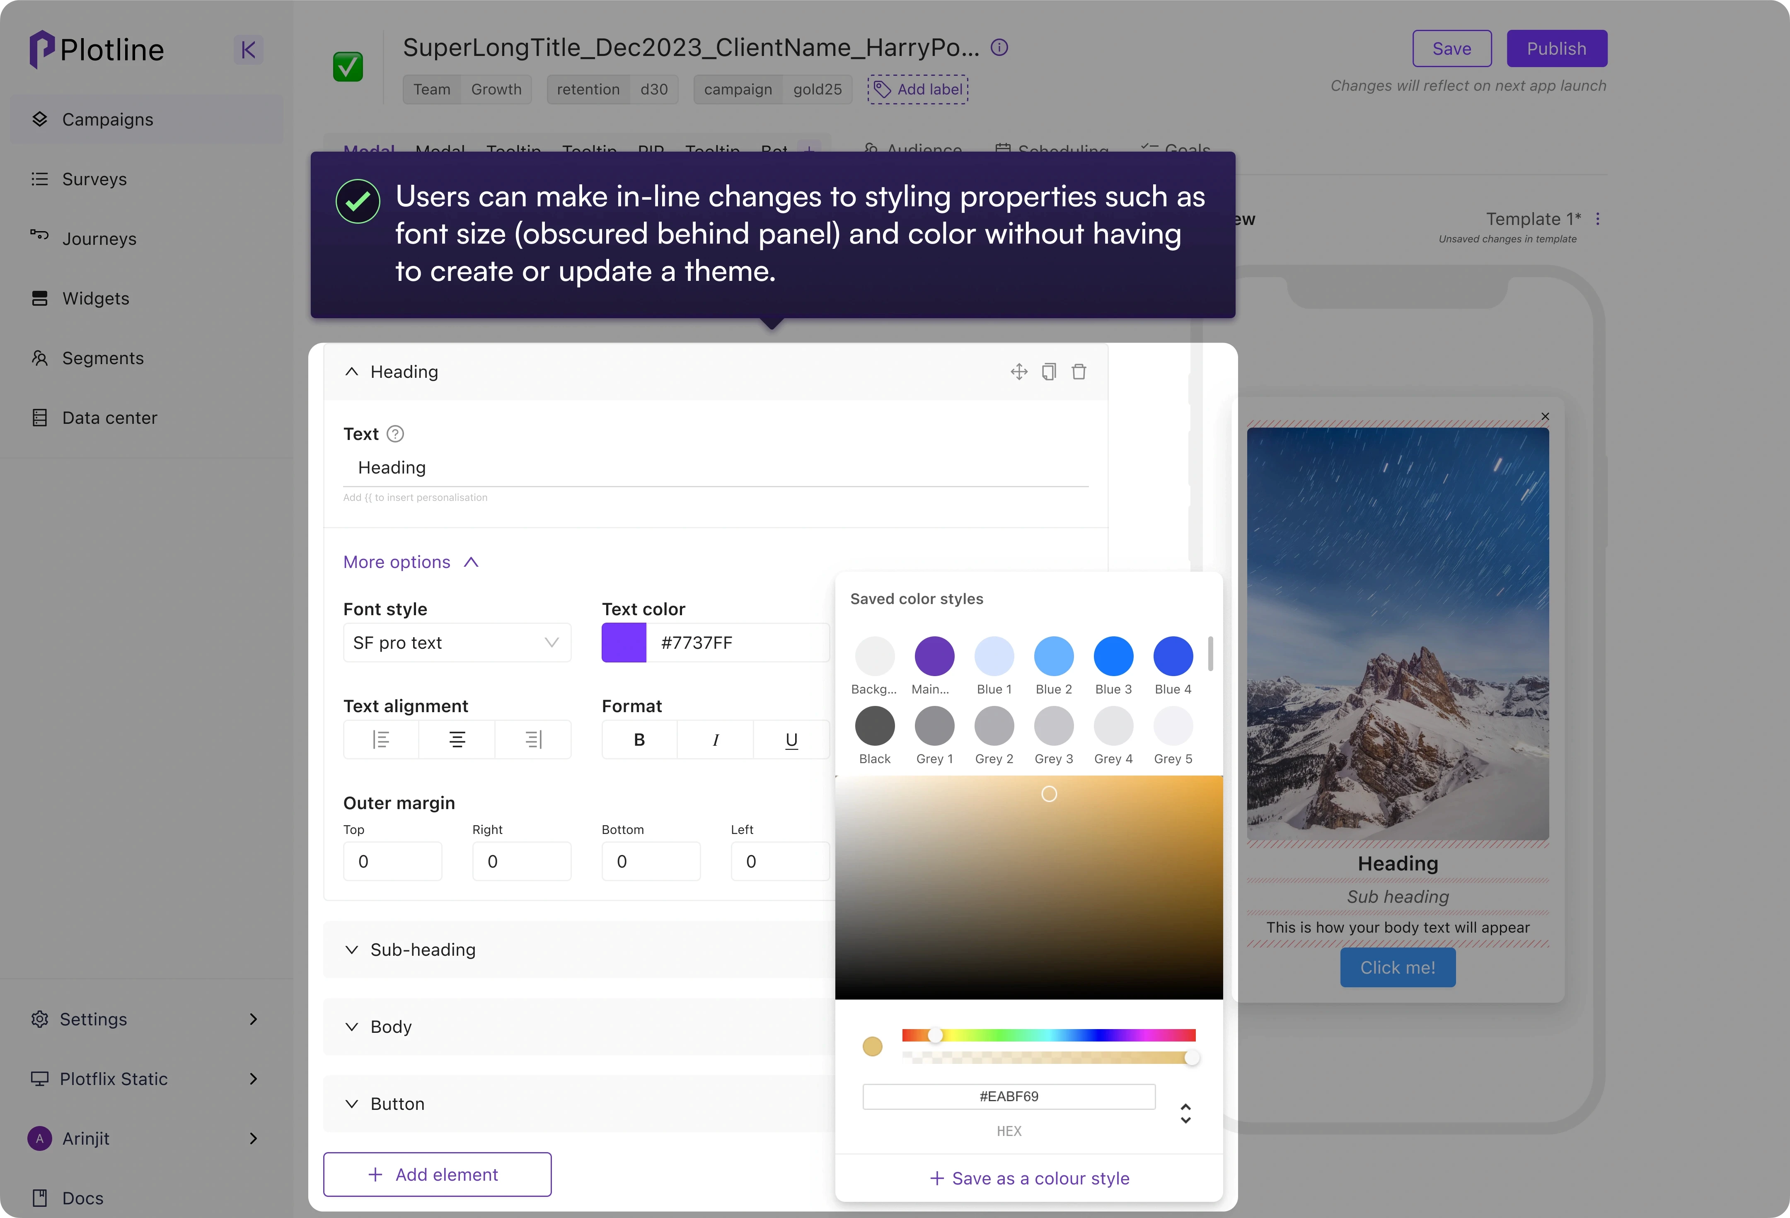Open Campaigns in the sidebar
The width and height of the screenshot is (1790, 1218).
[108, 119]
